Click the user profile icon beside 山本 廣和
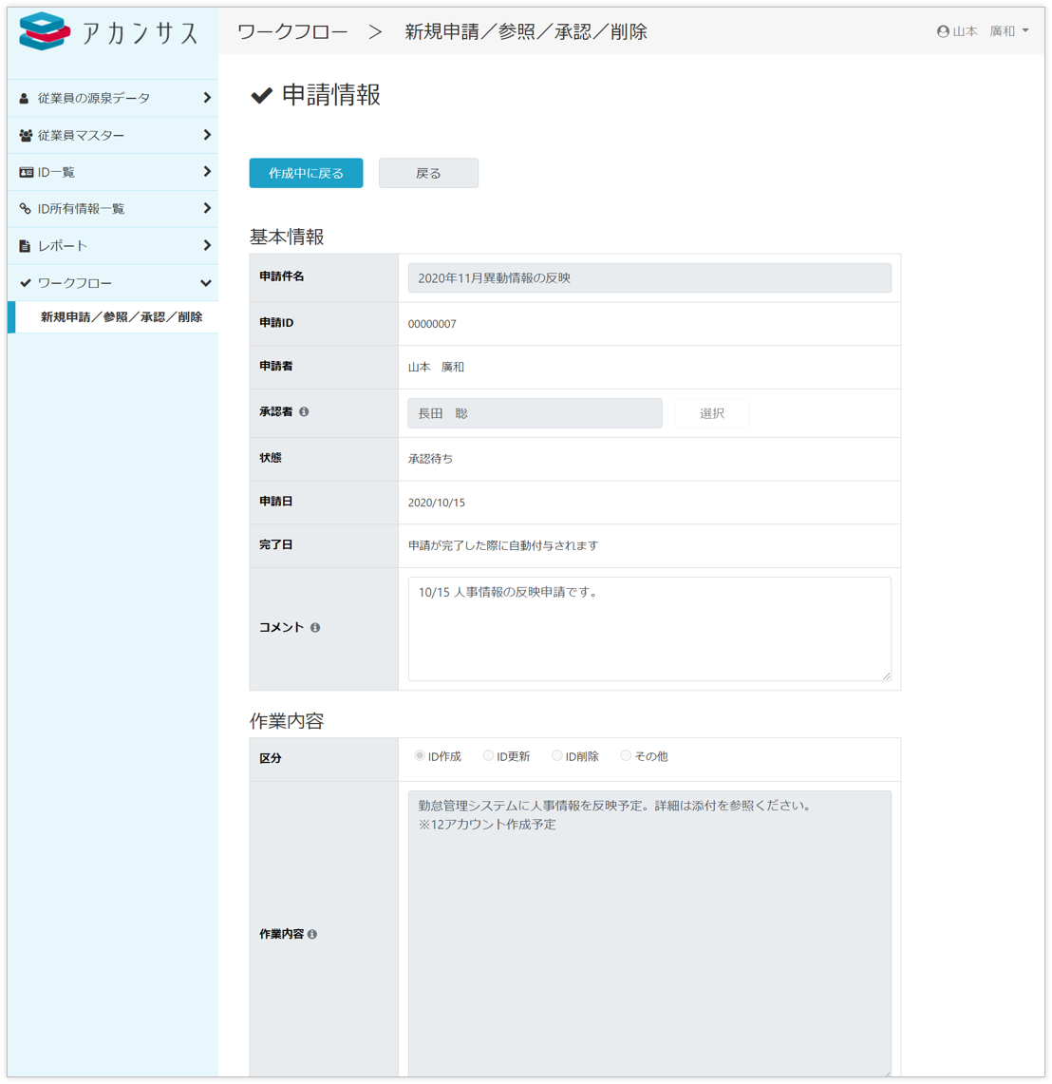 coord(943,31)
